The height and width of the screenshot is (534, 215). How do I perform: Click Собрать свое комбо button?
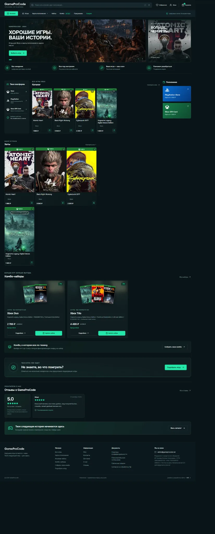pyautogui.click(x=175, y=347)
